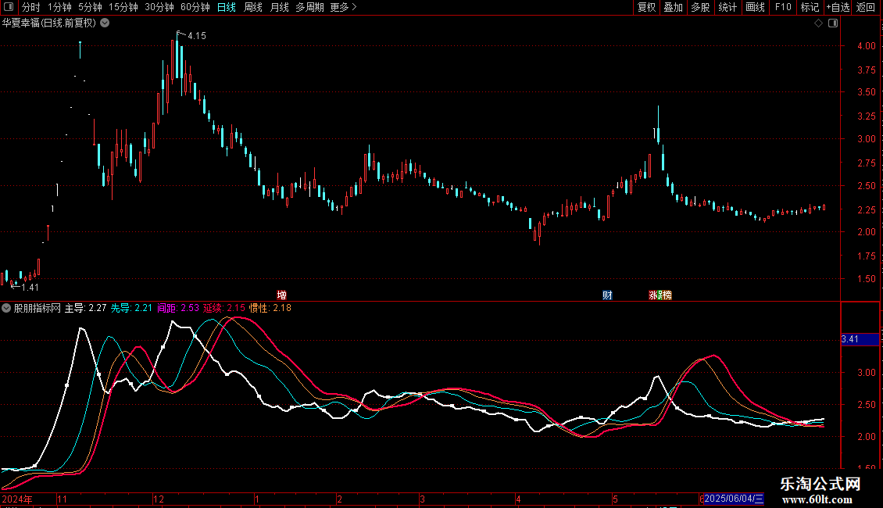Image resolution: width=883 pixels, height=508 pixels.
Task: Click the 惯性: 2.18 indicator value
Action: tap(270, 308)
